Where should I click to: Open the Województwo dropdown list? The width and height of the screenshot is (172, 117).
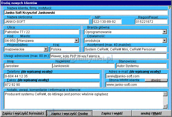pyautogui.click(x=46, y=49)
